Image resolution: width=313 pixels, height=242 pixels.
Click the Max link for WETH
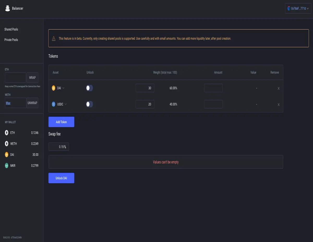coord(8,103)
